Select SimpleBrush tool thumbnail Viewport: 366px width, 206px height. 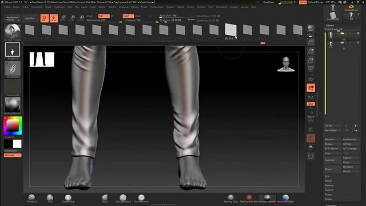tap(351, 7)
